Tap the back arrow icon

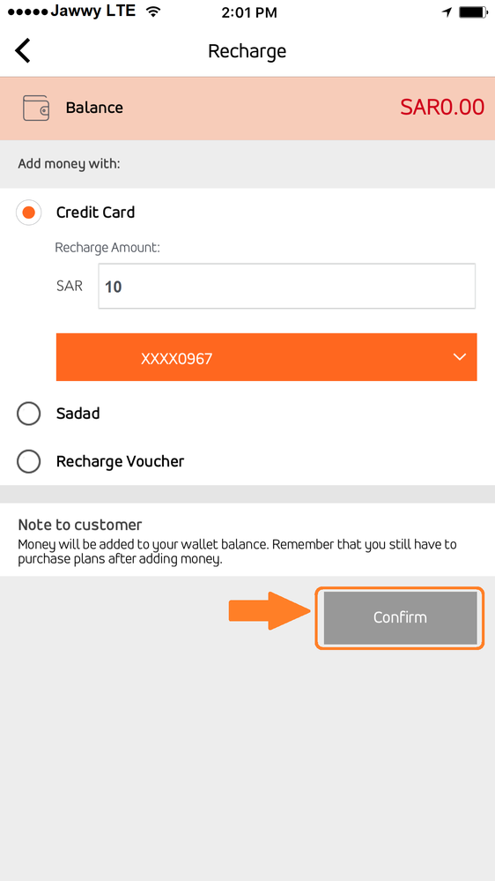click(23, 50)
